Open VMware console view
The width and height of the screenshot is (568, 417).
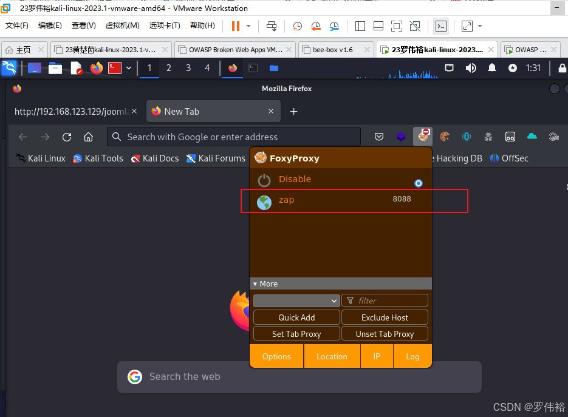pos(441,26)
